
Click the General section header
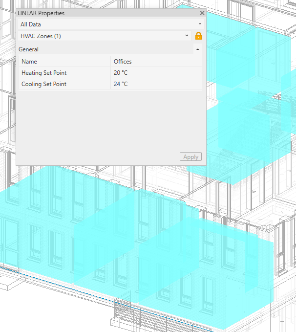coord(106,49)
